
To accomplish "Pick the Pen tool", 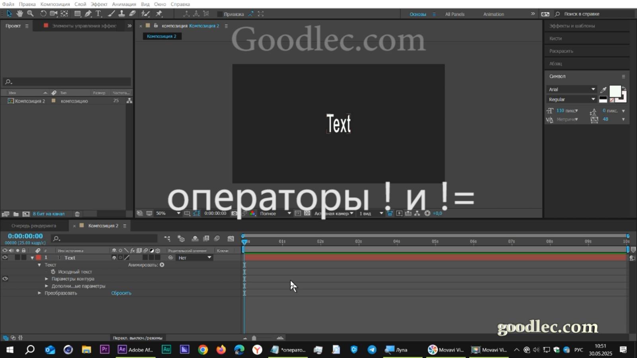I will 88,13.
